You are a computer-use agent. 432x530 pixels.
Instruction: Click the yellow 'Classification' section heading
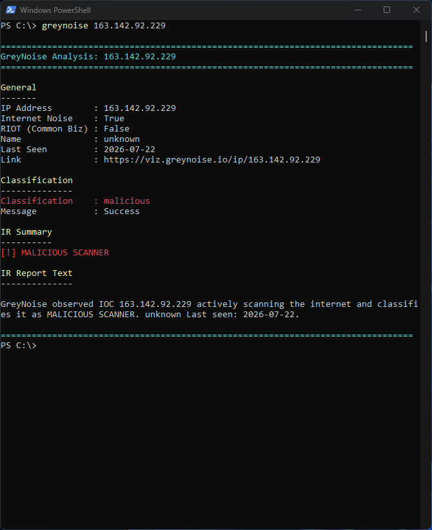coord(37,180)
